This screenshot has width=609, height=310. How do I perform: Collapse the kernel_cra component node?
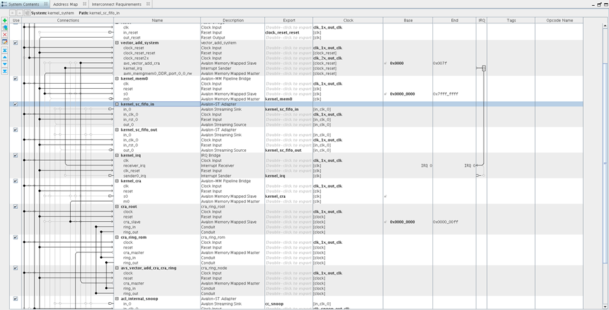coord(118,181)
